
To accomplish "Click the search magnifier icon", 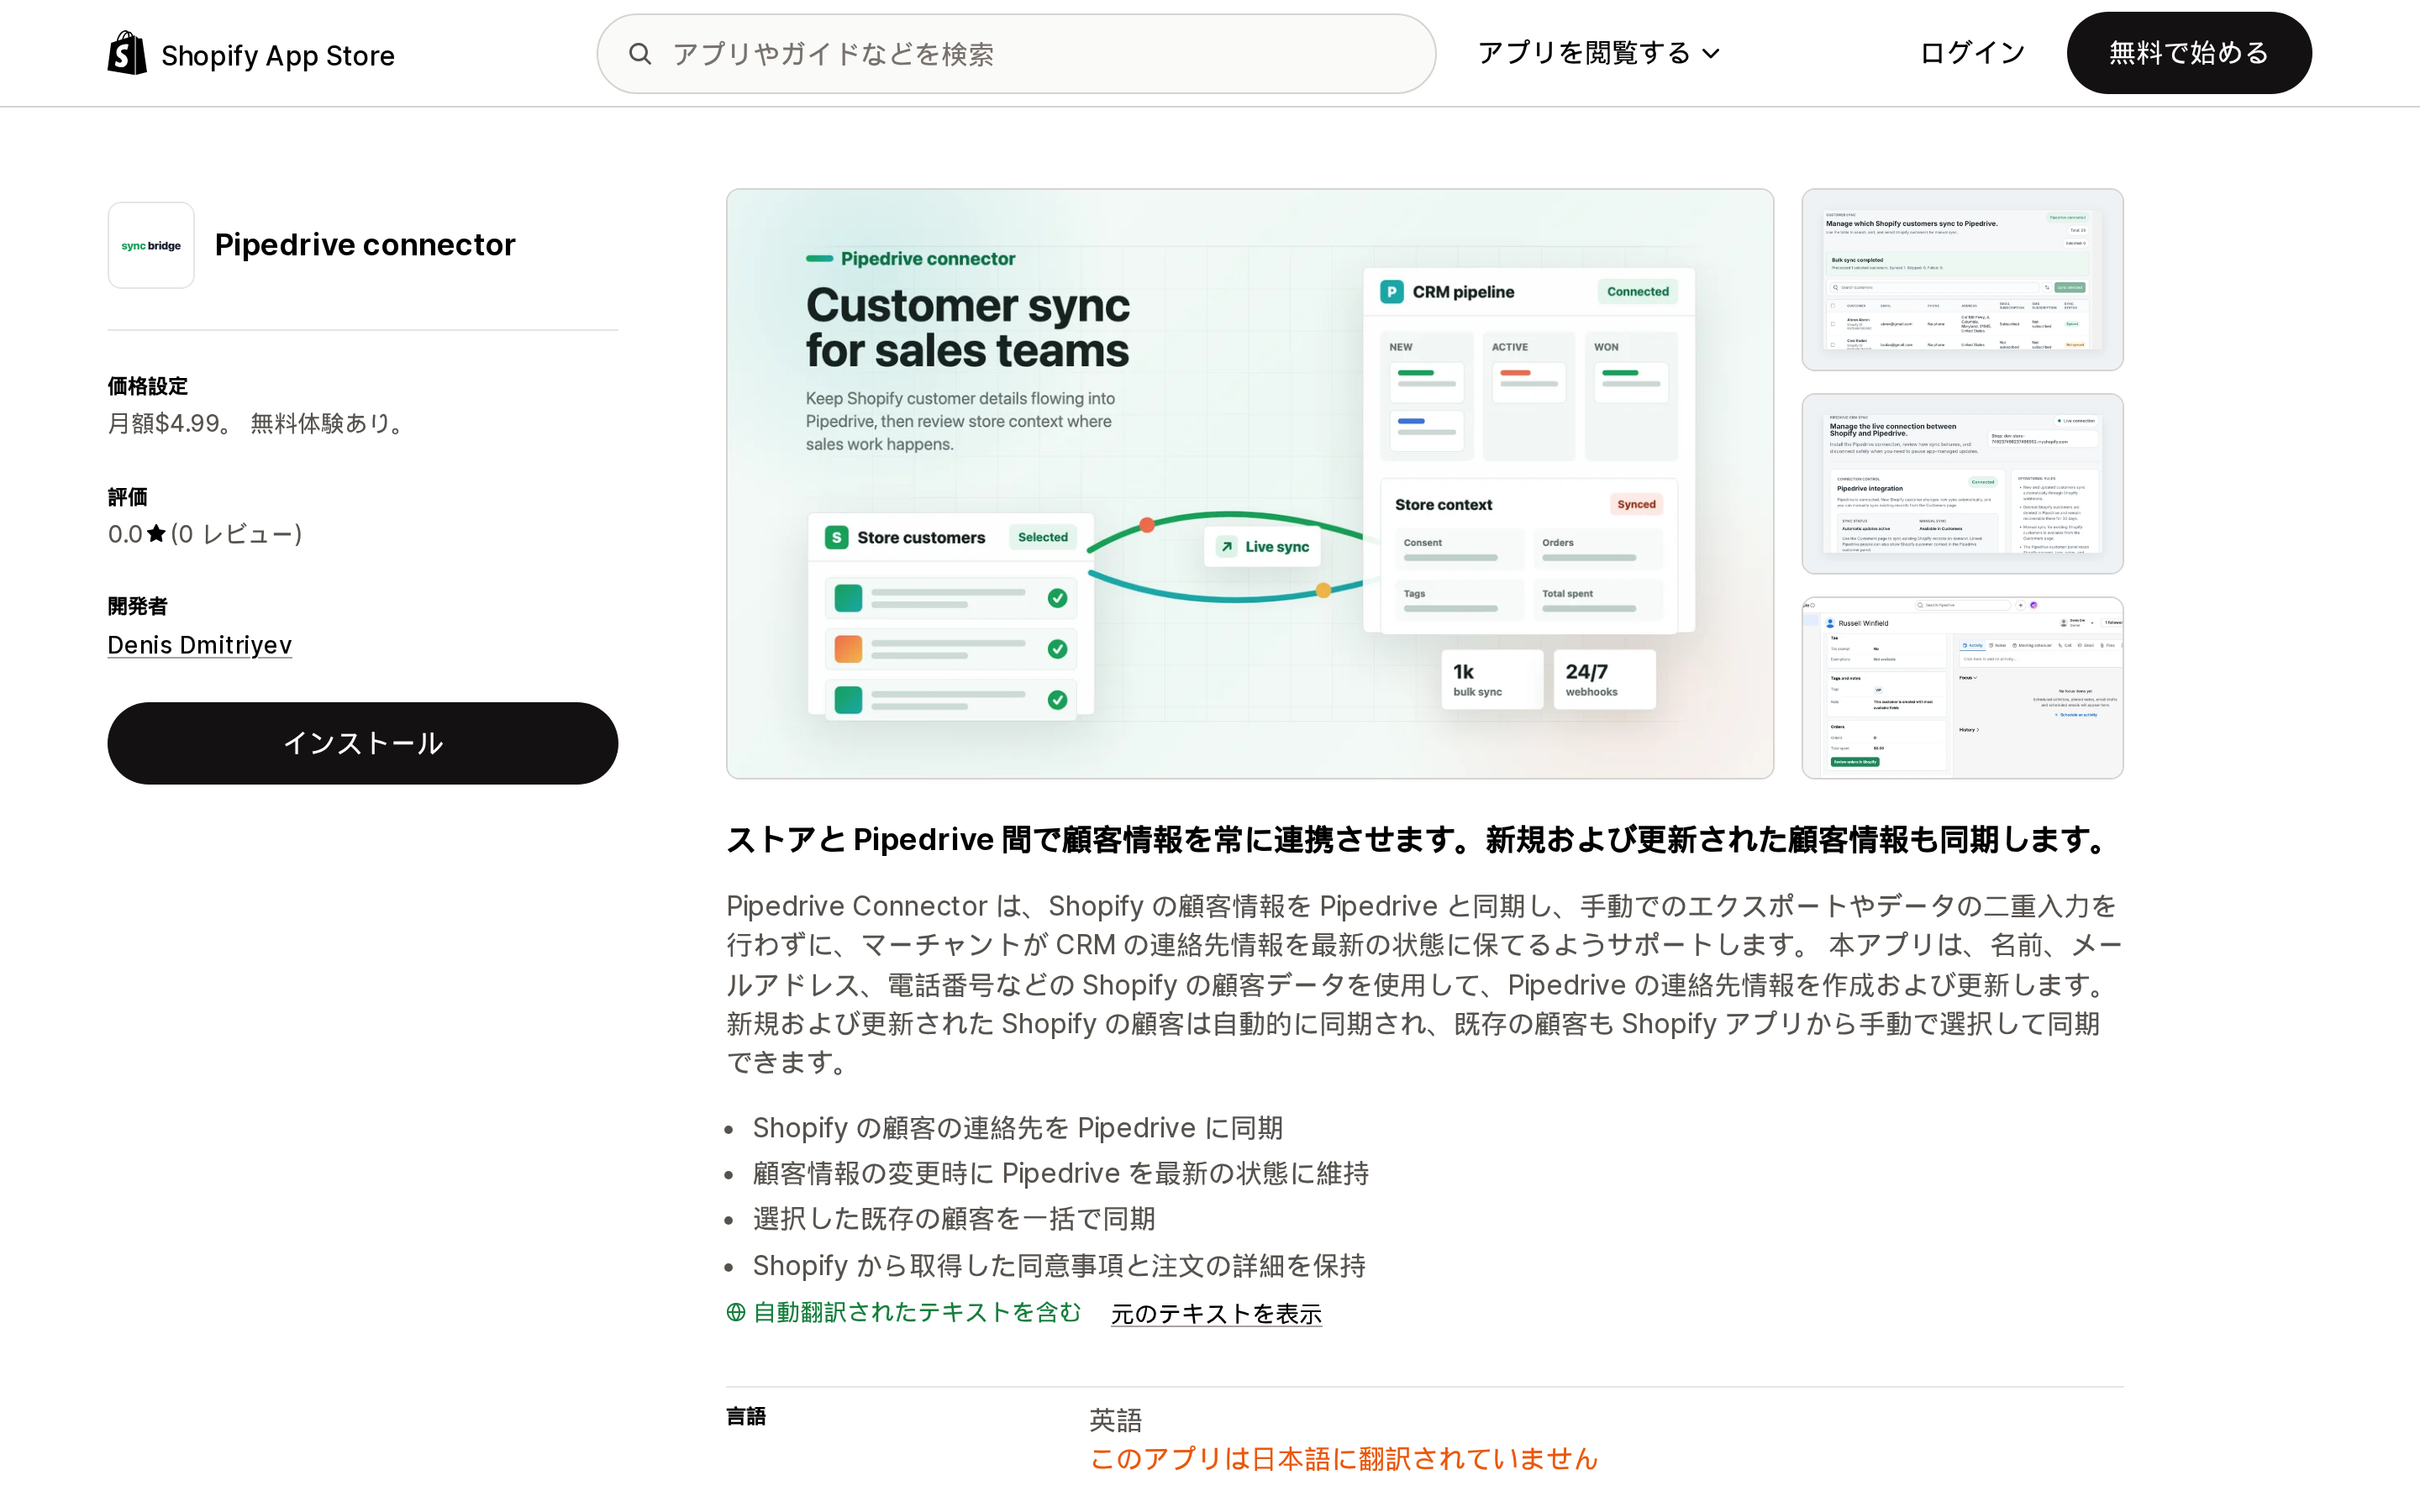I will (x=640, y=54).
